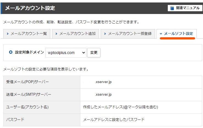
Task: Click the パスワード row label
Action: [15, 120]
